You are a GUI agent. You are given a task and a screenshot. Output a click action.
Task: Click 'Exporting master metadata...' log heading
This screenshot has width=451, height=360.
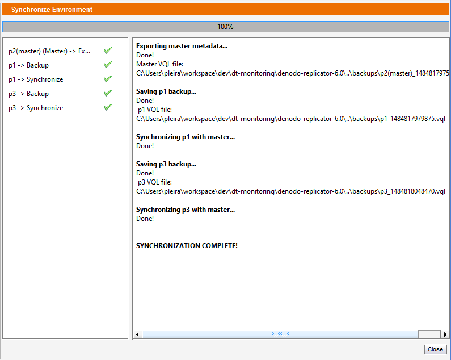[x=182, y=46]
